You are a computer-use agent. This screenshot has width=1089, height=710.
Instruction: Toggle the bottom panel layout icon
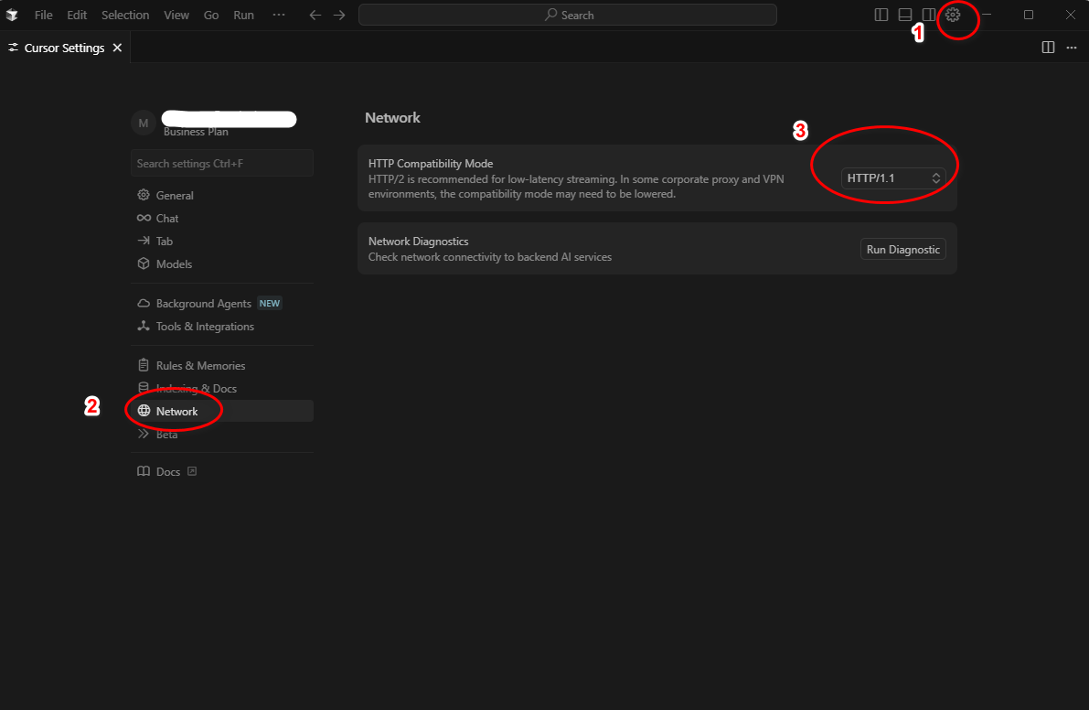pyautogui.click(x=905, y=15)
